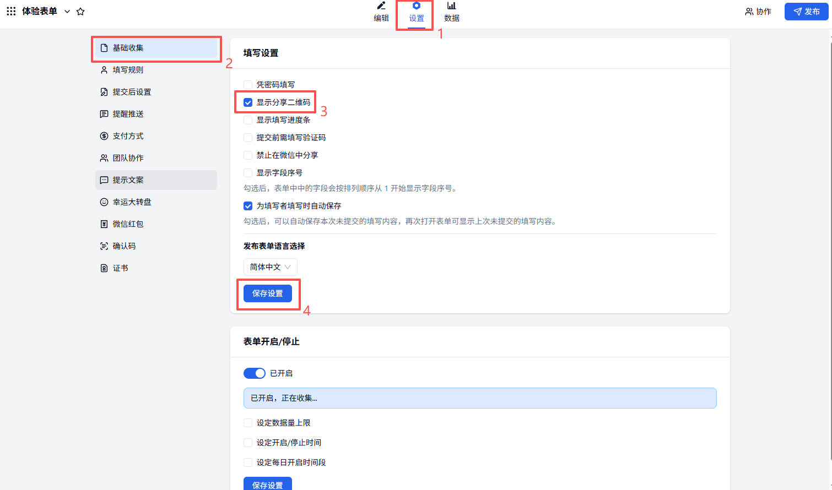Open the 简体中文 language dropdown
The width and height of the screenshot is (832, 490).
[270, 267]
